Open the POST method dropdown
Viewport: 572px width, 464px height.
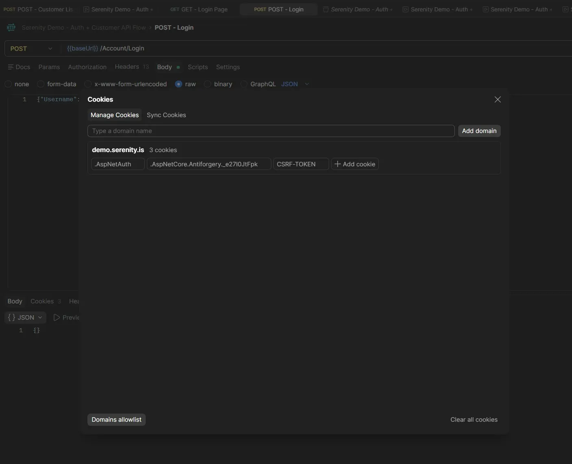[50, 48]
